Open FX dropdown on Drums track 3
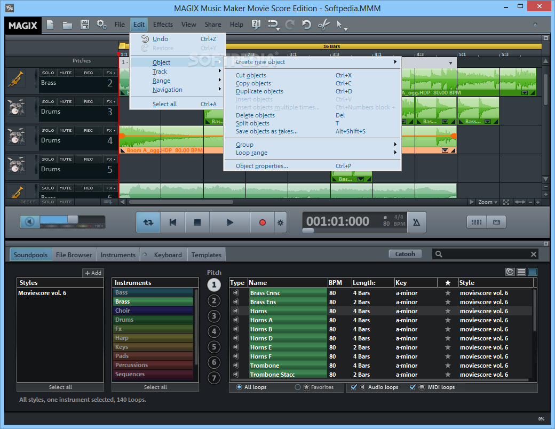The height and width of the screenshot is (429, 555). [x=111, y=101]
